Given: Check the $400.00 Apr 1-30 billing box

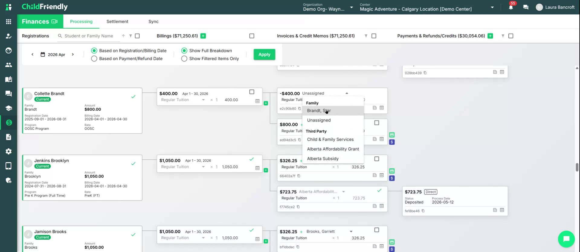Looking at the screenshot, I should (252, 92).
